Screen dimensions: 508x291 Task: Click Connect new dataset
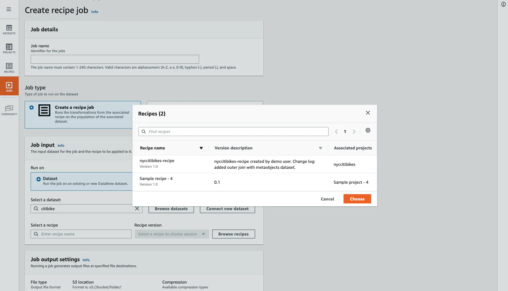click(227, 209)
